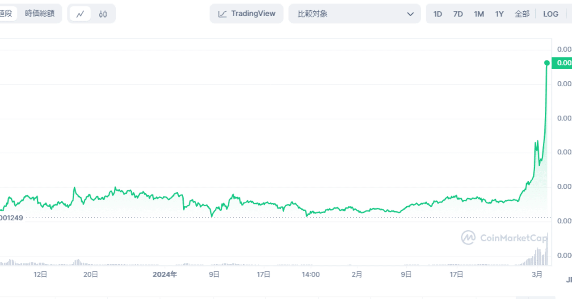Switch to 時価総額 market cap tab

[x=40, y=13]
